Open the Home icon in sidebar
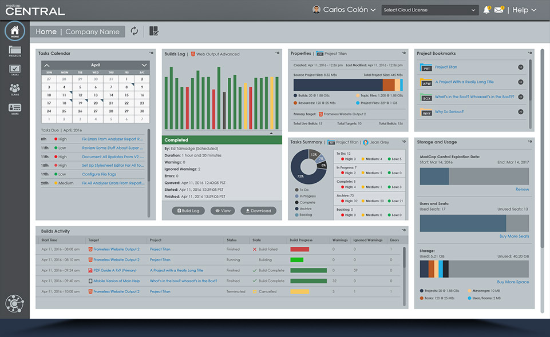Screen dimensions: 550x337 click(15, 31)
